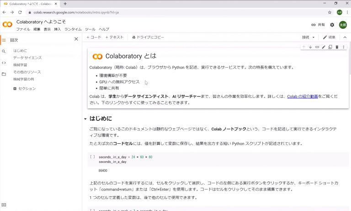Open the ヘルプ menu
This screenshot has width=351, height=211.
pos(104,29)
